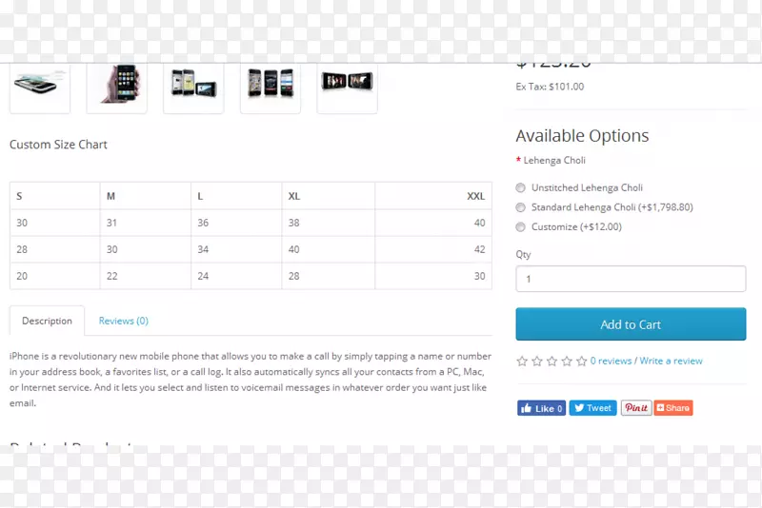Open the first iPhone thumbnail image
This screenshot has height=508, width=762.
pyautogui.click(x=40, y=85)
